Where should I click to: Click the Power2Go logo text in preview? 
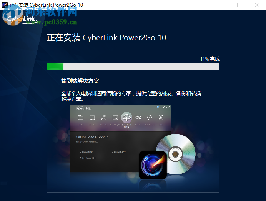click(84, 108)
